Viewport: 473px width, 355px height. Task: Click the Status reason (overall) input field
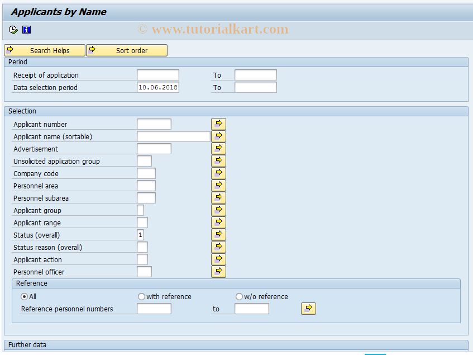pyautogui.click(x=142, y=247)
